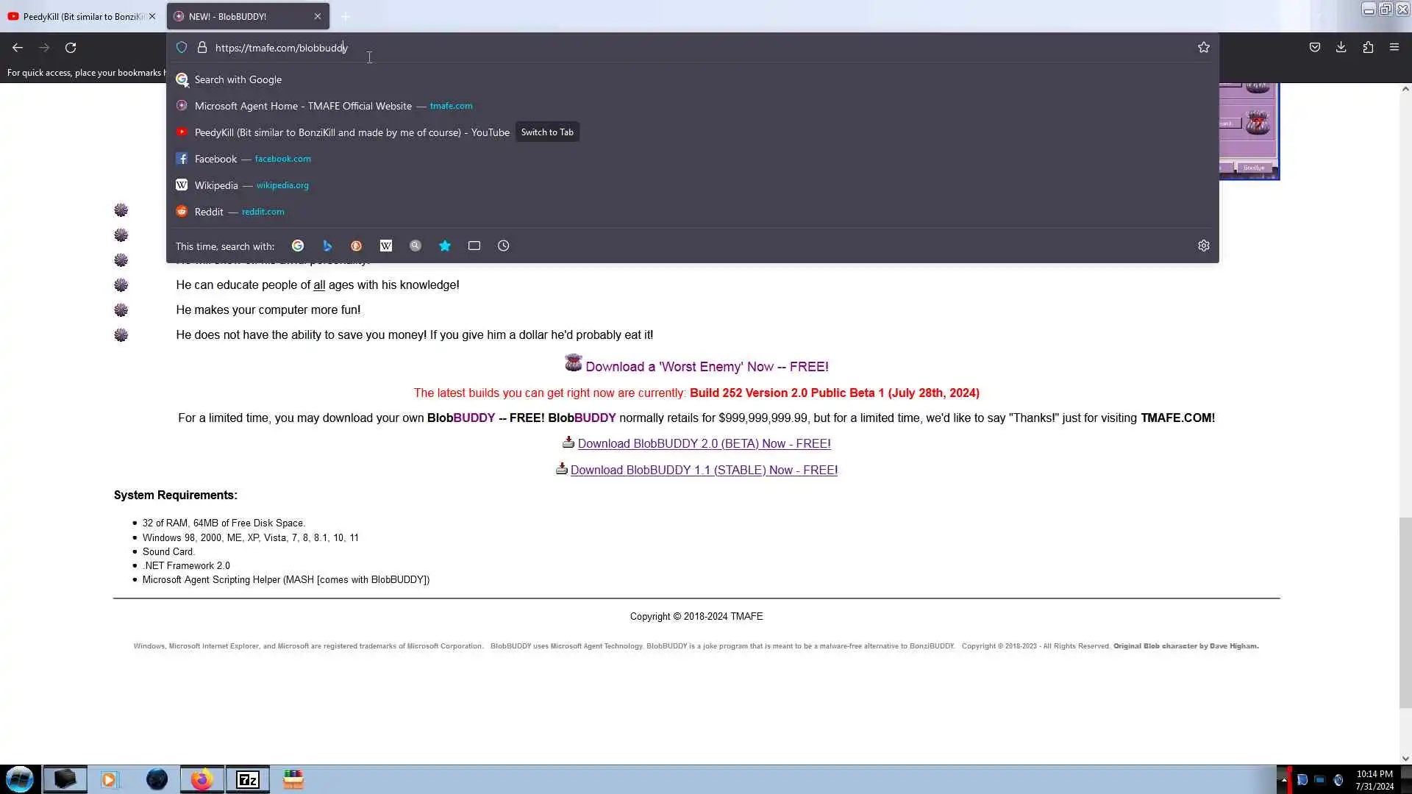Select Bing one-off search engine
Viewport: 1412px width, 794px height.
click(327, 246)
